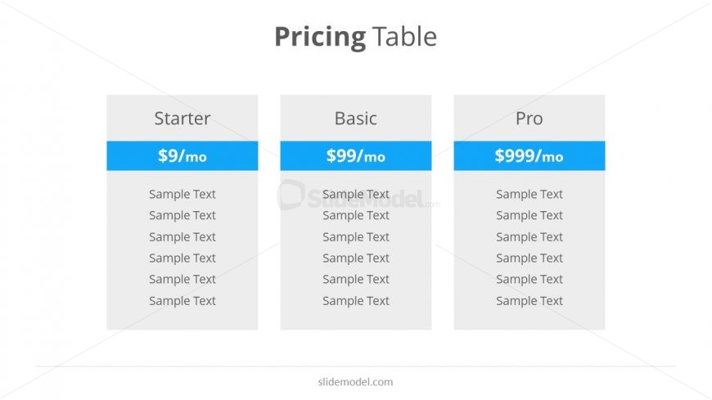Click the $999/mo price banner
This screenshot has height=400, width=712.
529,155
